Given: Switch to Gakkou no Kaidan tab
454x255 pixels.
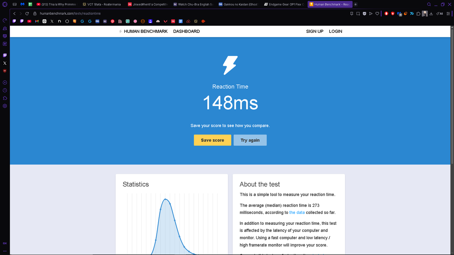Looking at the screenshot, I should pyautogui.click(x=238, y=5).
